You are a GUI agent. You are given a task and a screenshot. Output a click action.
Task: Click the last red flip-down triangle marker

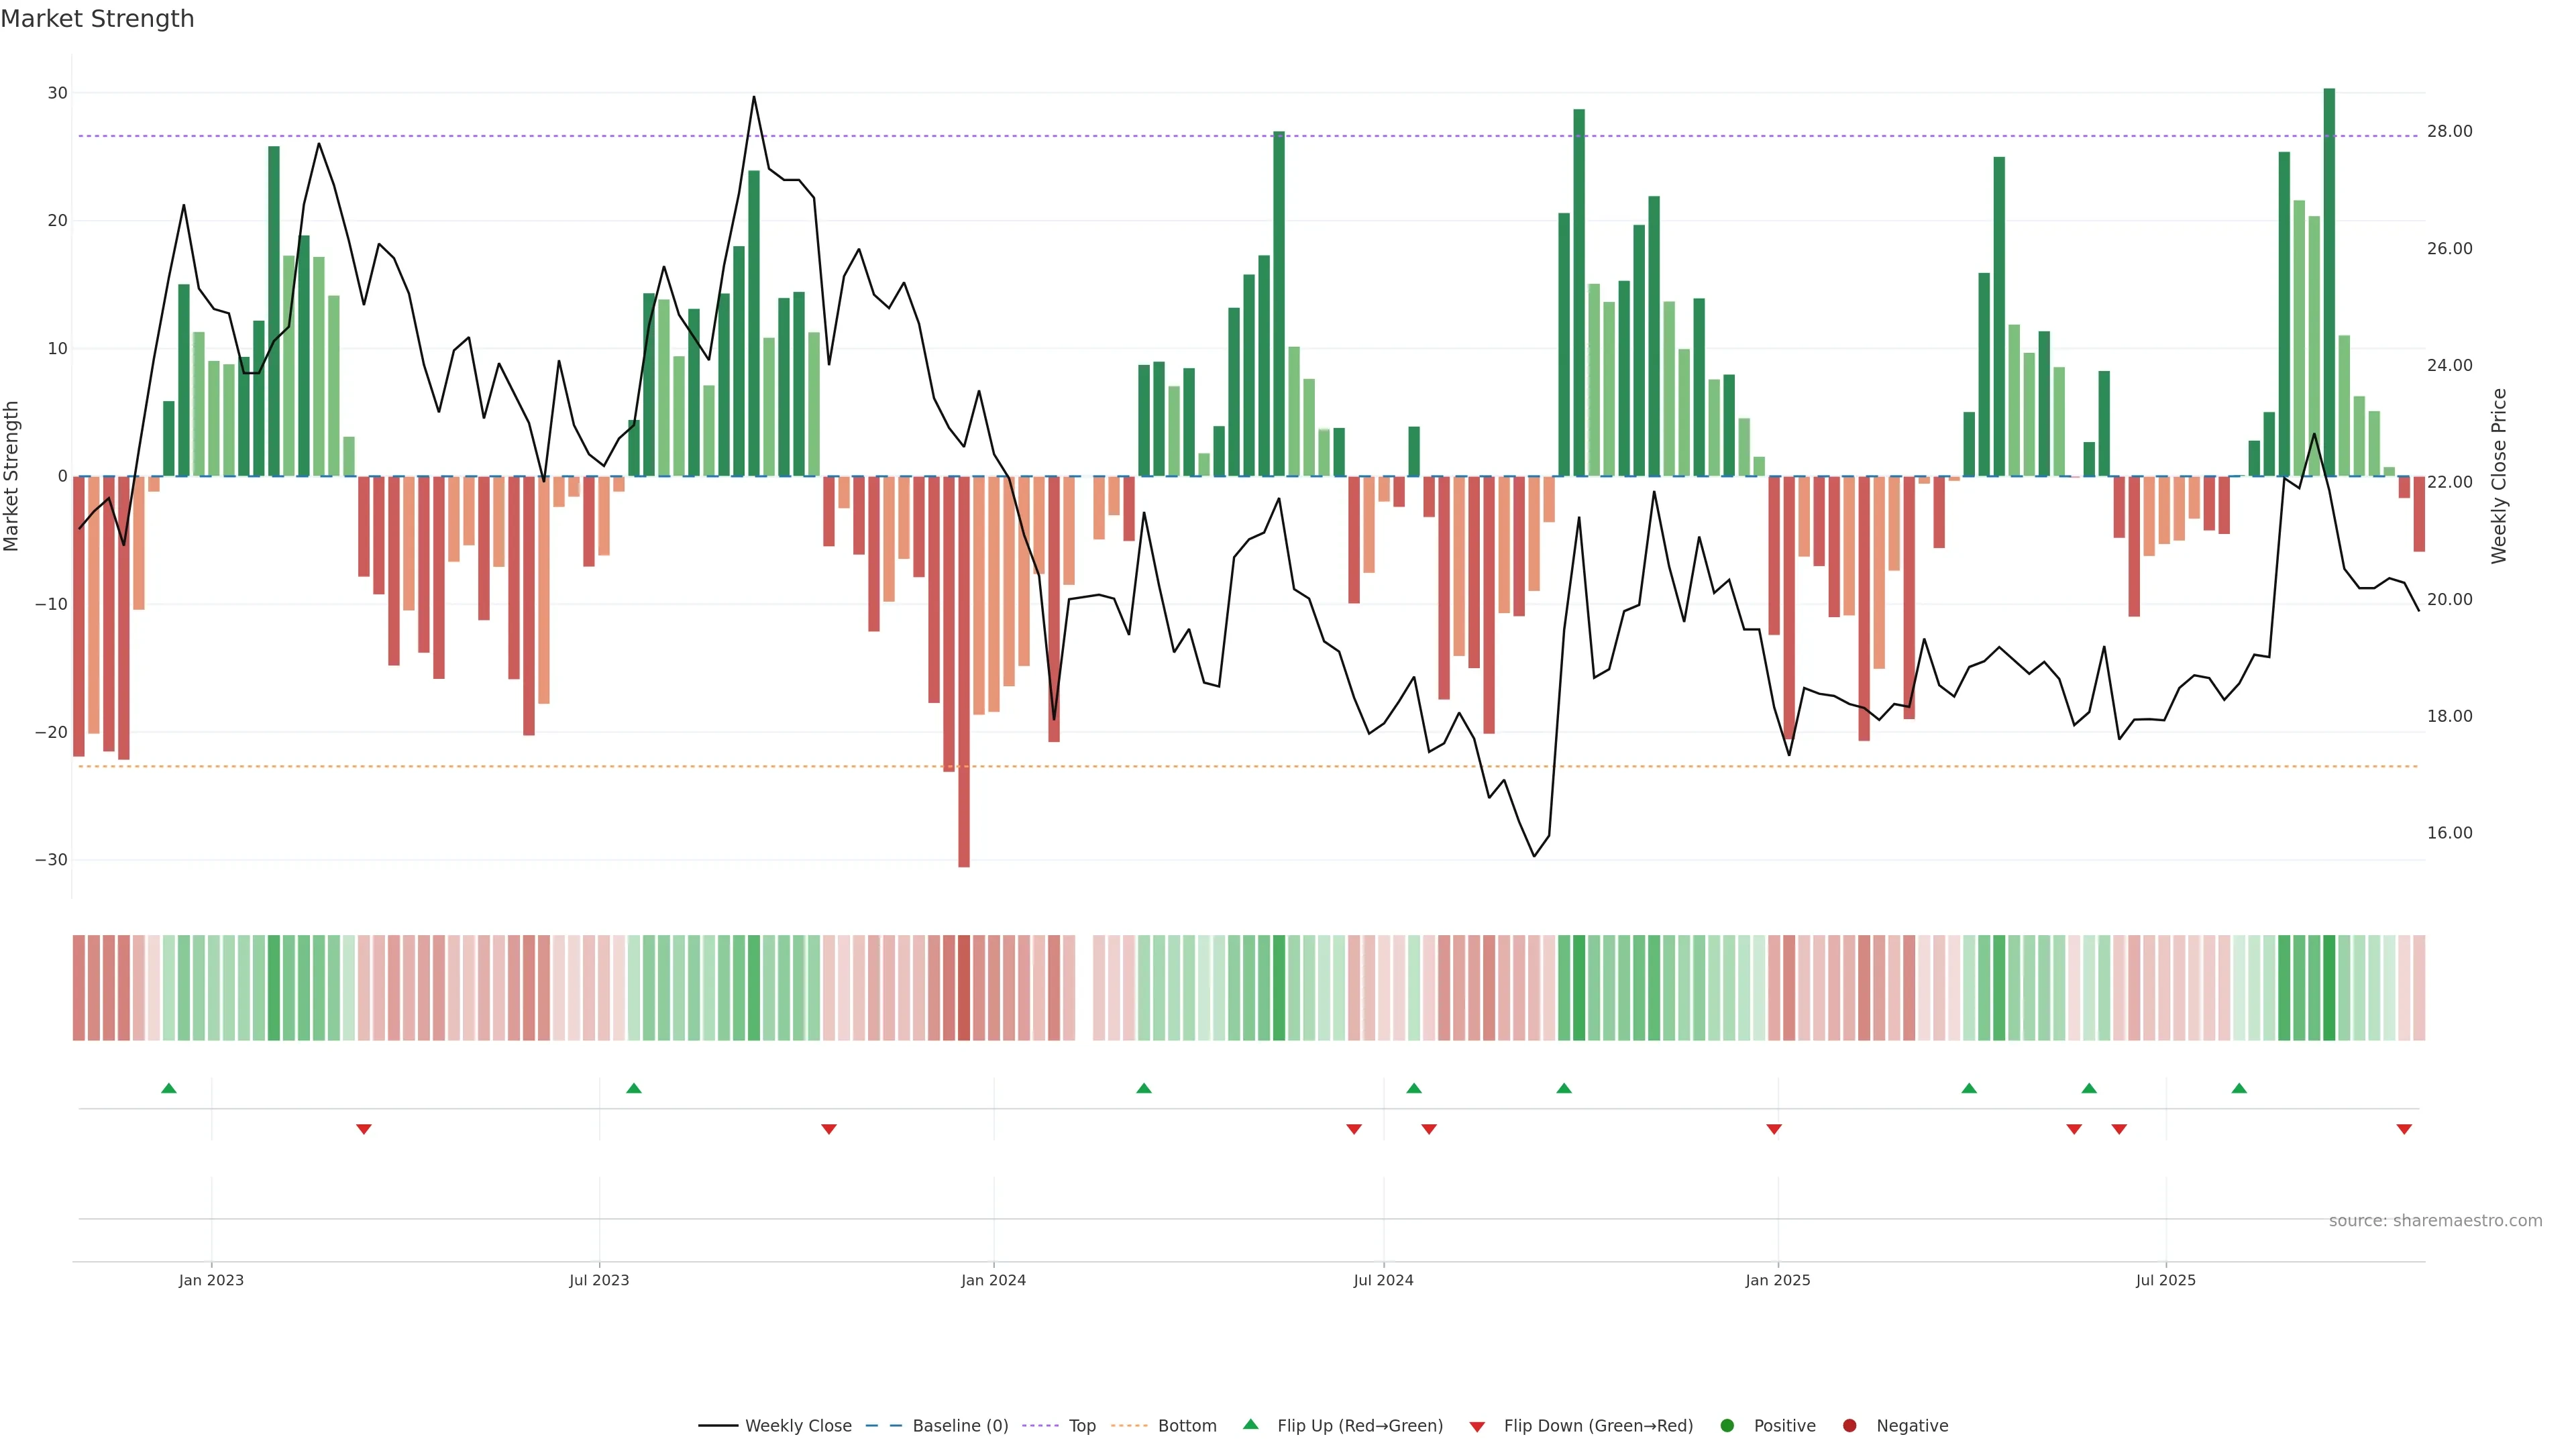pyautogui.click(x=2404, y=1129)
